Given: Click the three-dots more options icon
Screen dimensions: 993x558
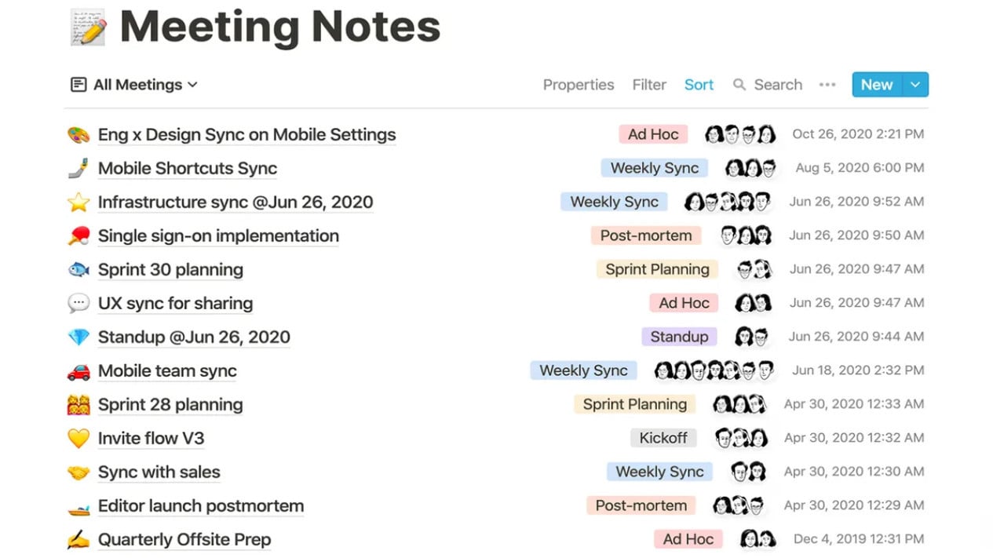Looking at the screenshot, I should point(827,85).
